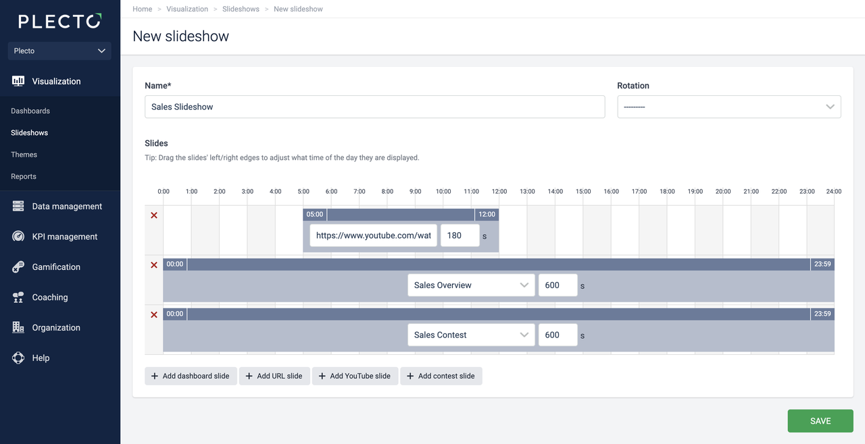
Task: Click the 180 seconds duration field
Action: click(460, 235)
